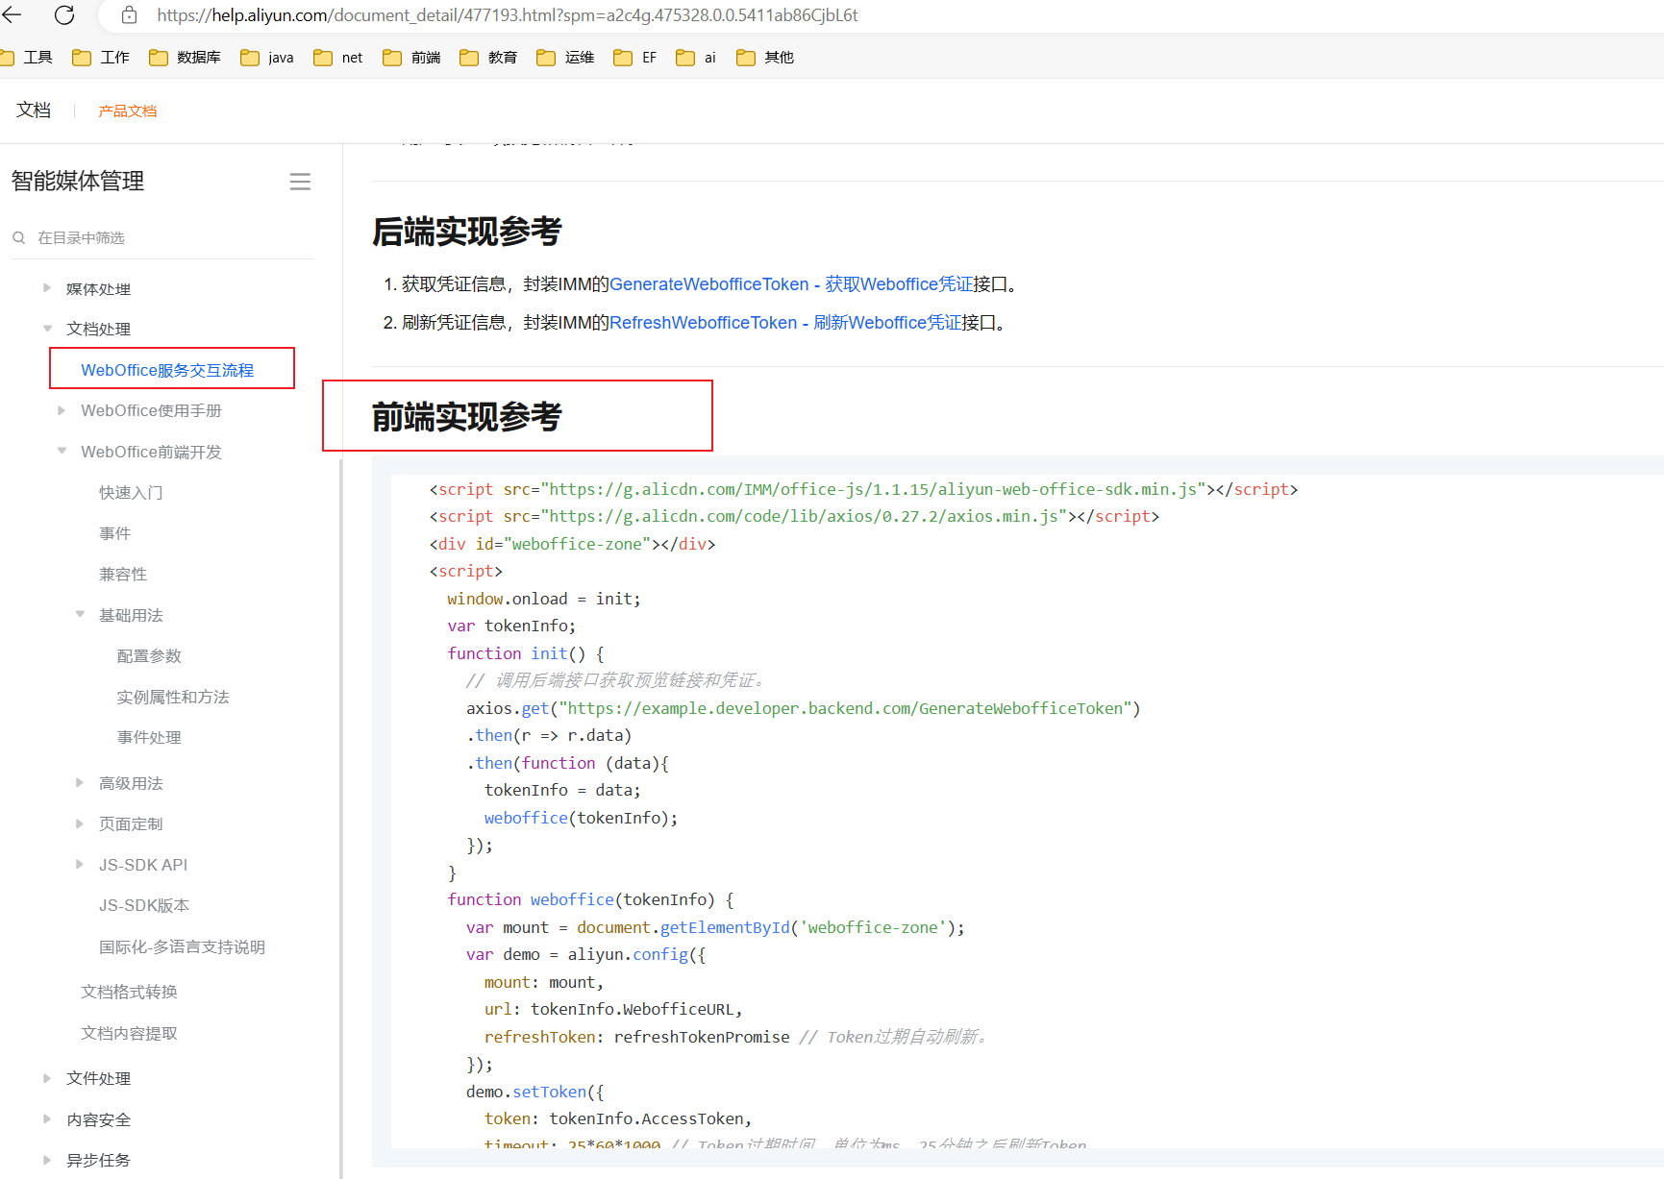Open the JS-SDK版本 page
This screenshot has height=1179, width=1664.
click(x=144, y=905)
